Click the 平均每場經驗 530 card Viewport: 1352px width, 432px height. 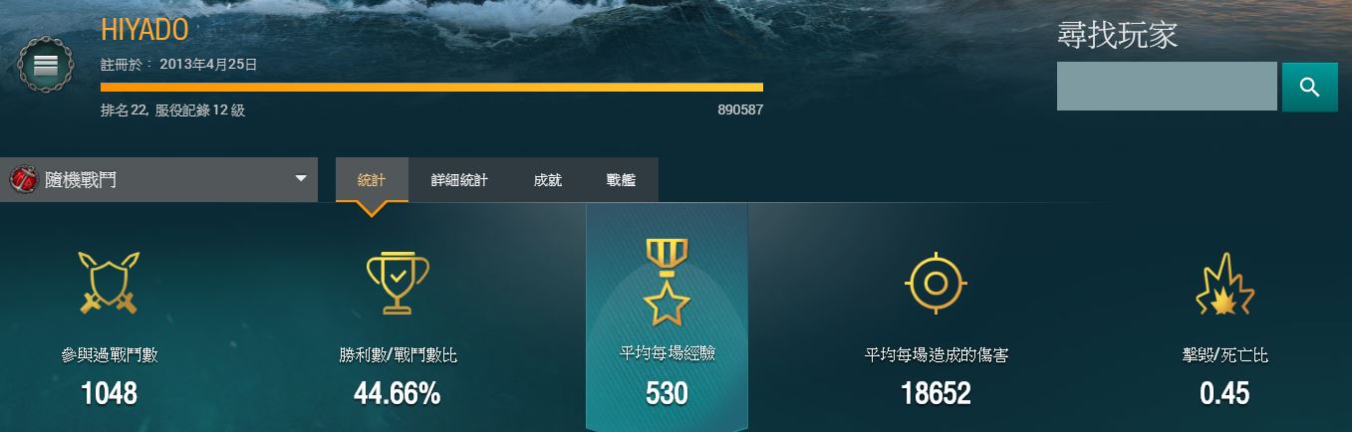667,318
